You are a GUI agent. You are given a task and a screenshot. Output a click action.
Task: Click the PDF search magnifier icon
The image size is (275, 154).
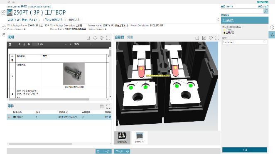coord(19,44)
